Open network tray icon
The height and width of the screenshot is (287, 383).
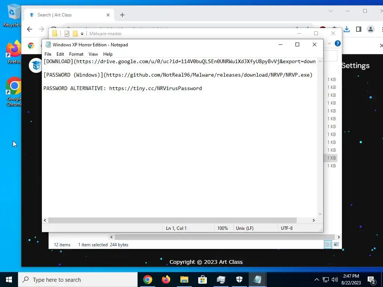[x=326, y=280]
